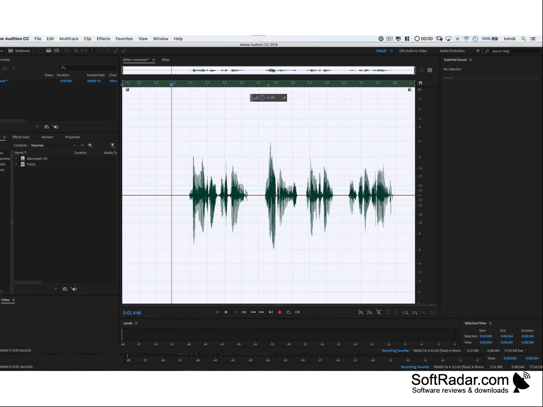Click the blue playhead marker on the timeline
The image size is (543, 407).
[172, 85]
